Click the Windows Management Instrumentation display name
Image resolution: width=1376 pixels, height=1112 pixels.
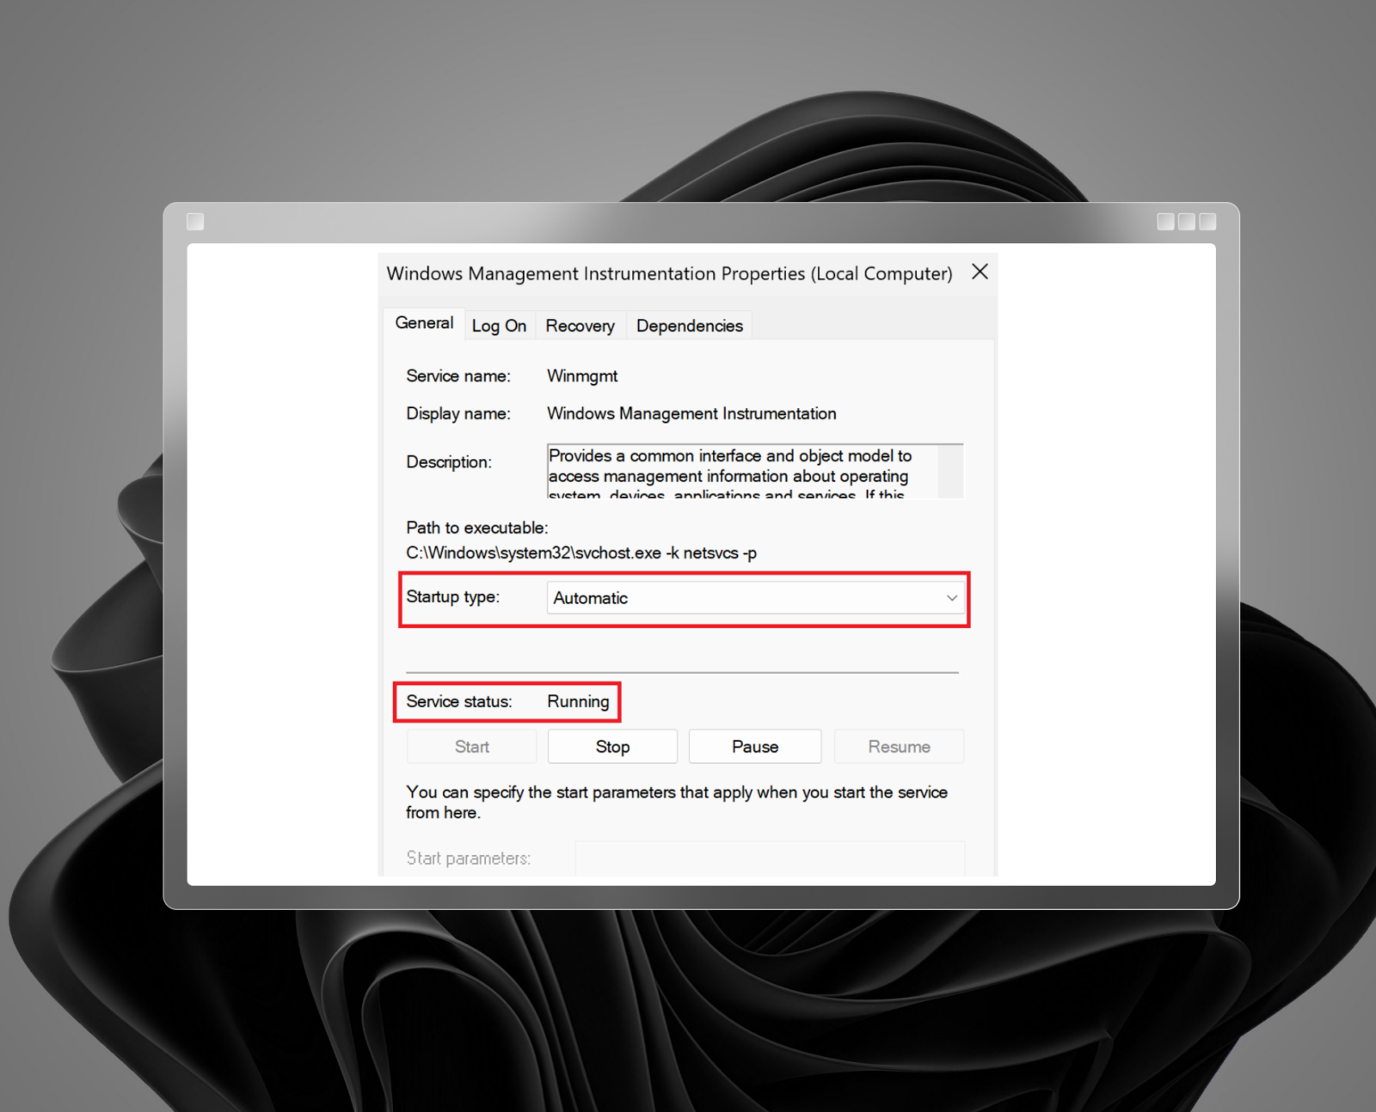pos(691,413)
